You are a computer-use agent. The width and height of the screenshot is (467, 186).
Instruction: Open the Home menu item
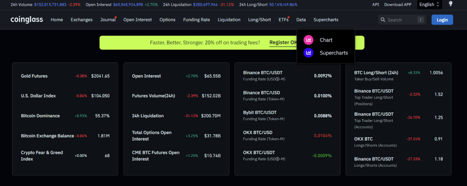click(57, 20)
